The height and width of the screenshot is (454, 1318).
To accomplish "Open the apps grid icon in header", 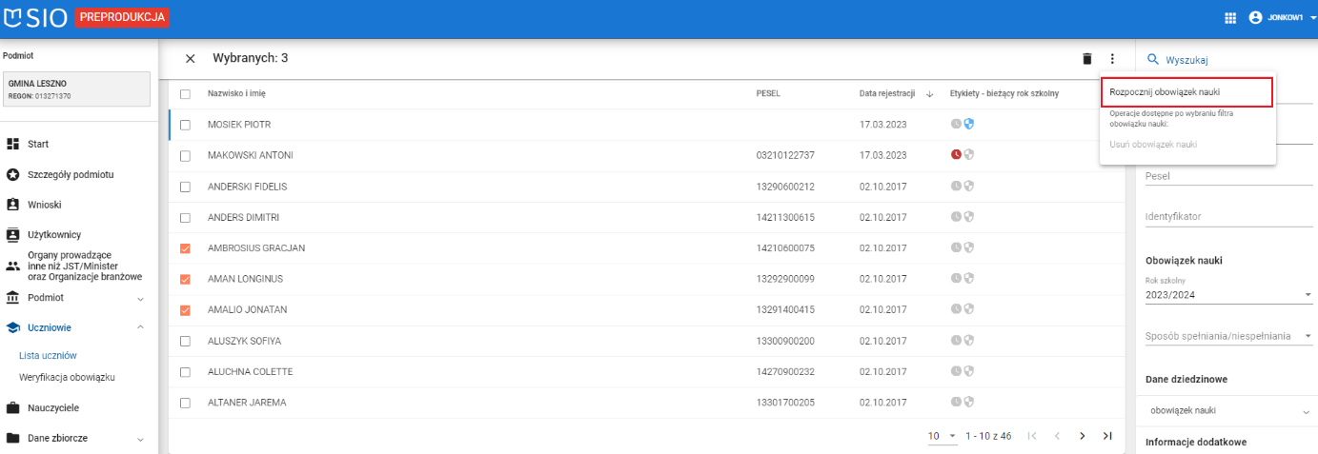I will point(1230,18).
